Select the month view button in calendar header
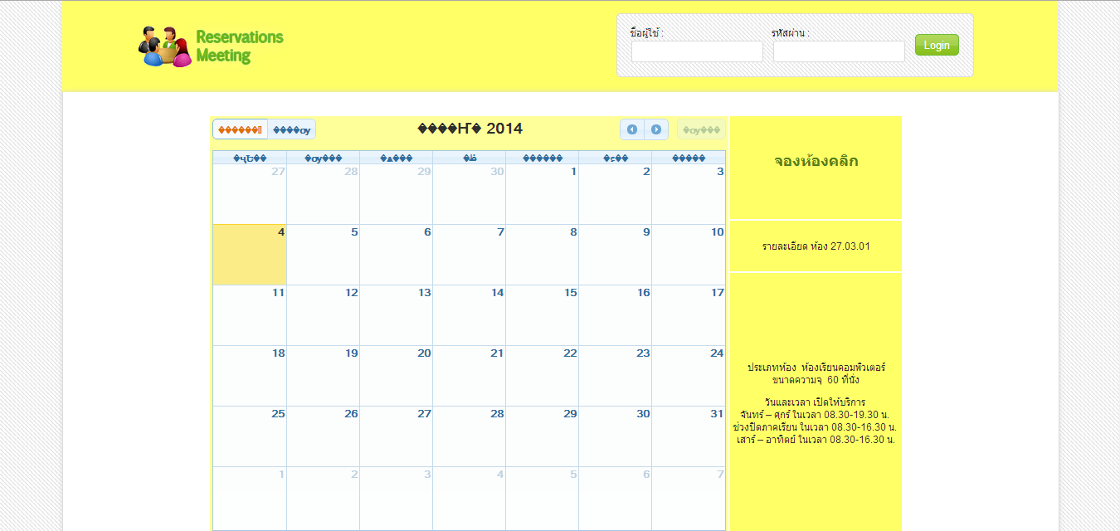This screenshot has height=531, width=1120. pyautogui.click(x=241, y=129)
